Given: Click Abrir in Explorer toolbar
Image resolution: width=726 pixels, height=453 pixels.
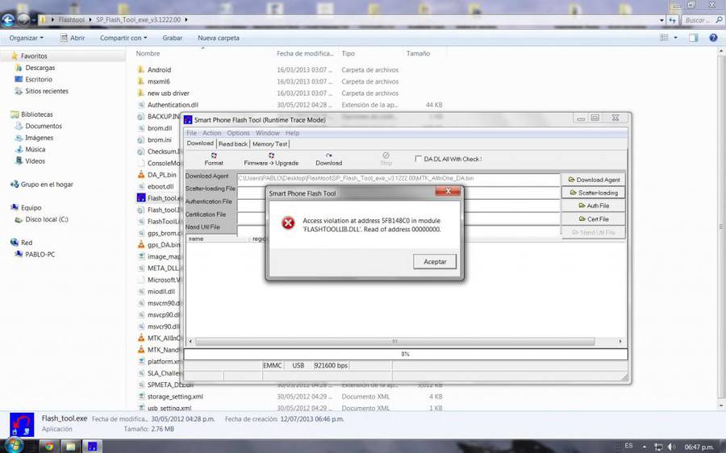Looking at the screenshot, I should [73, 38].
